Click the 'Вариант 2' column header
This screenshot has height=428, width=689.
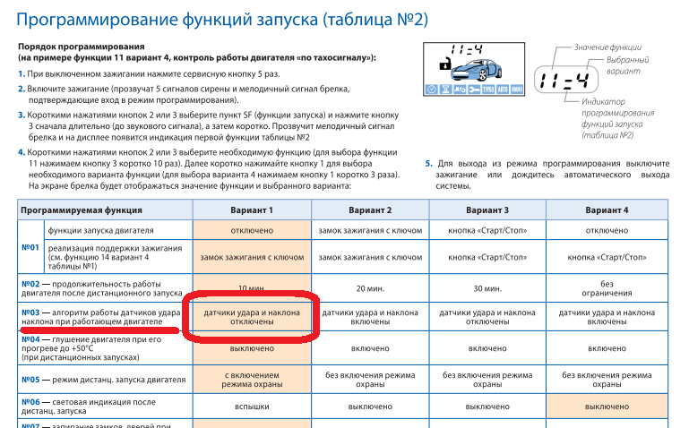(x=370, y=210)
